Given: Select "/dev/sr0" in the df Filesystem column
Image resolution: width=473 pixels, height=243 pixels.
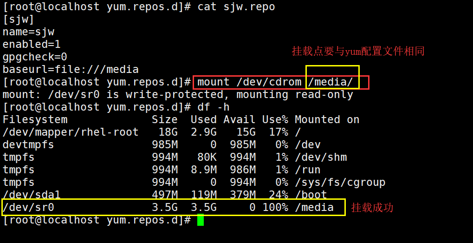Looking at the screenshot, I should (x=28, y=207).
